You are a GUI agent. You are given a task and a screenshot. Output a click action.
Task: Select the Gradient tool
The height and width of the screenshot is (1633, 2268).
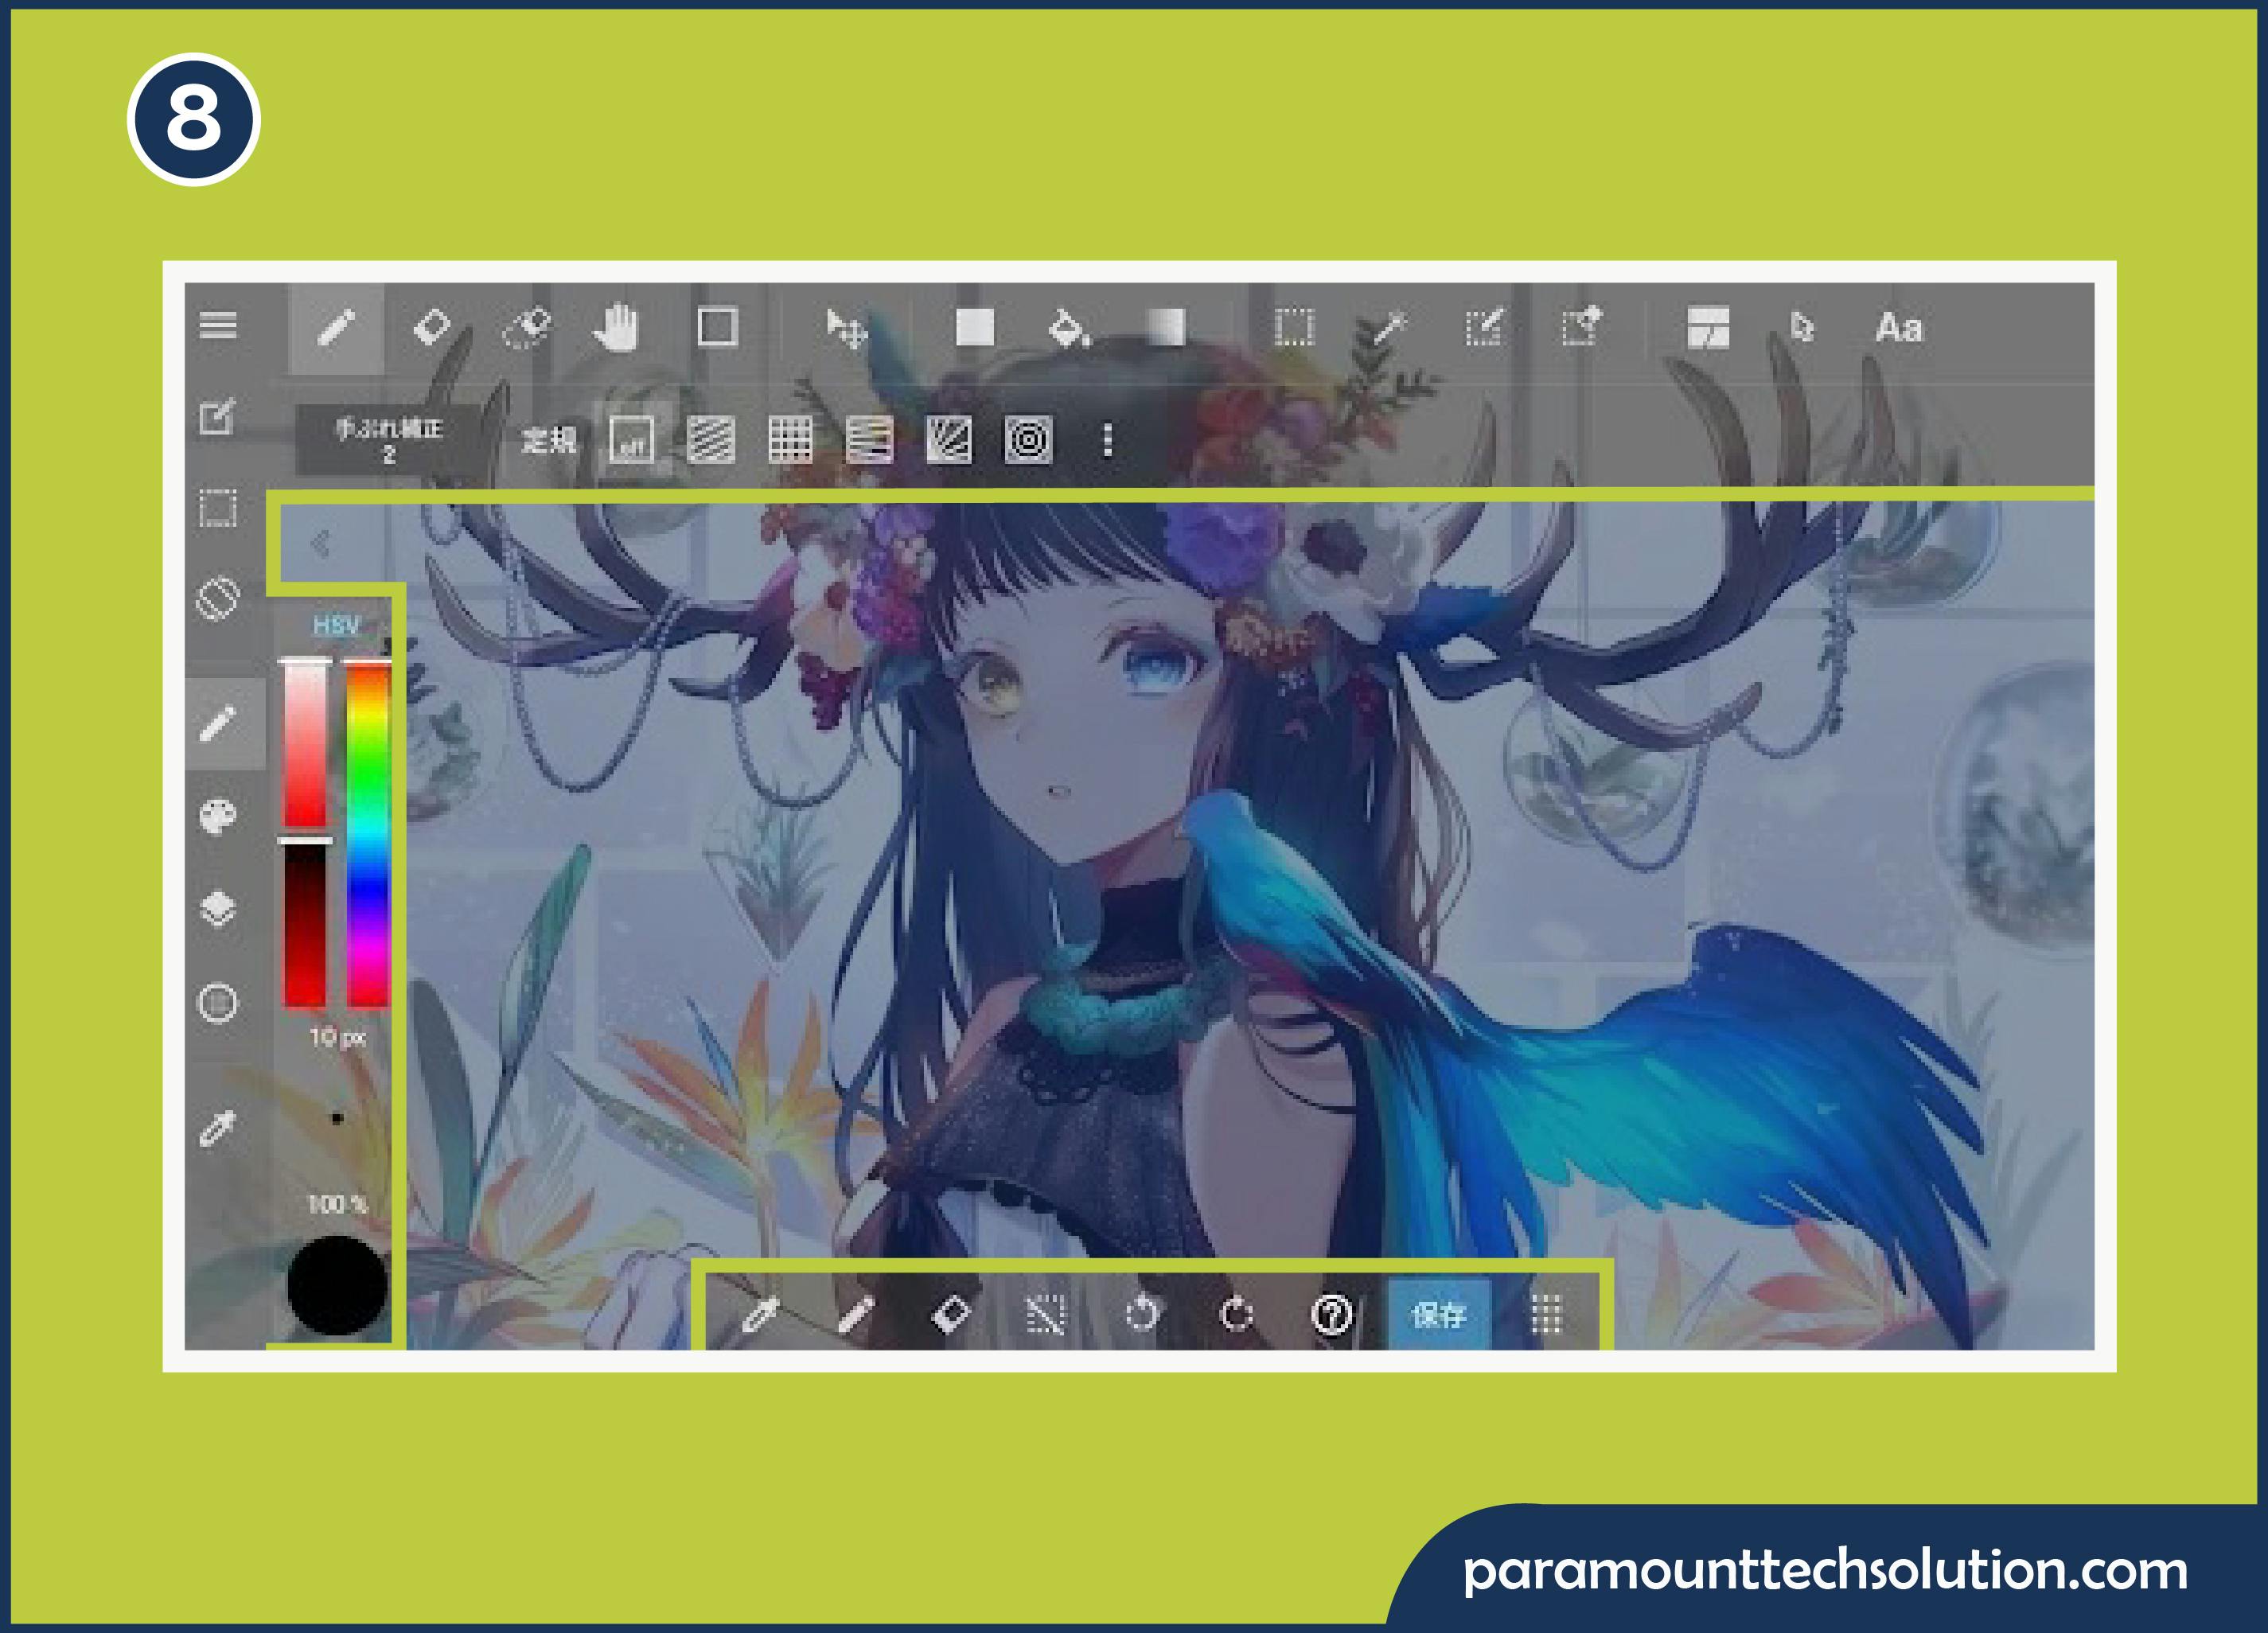point(1165,327)
